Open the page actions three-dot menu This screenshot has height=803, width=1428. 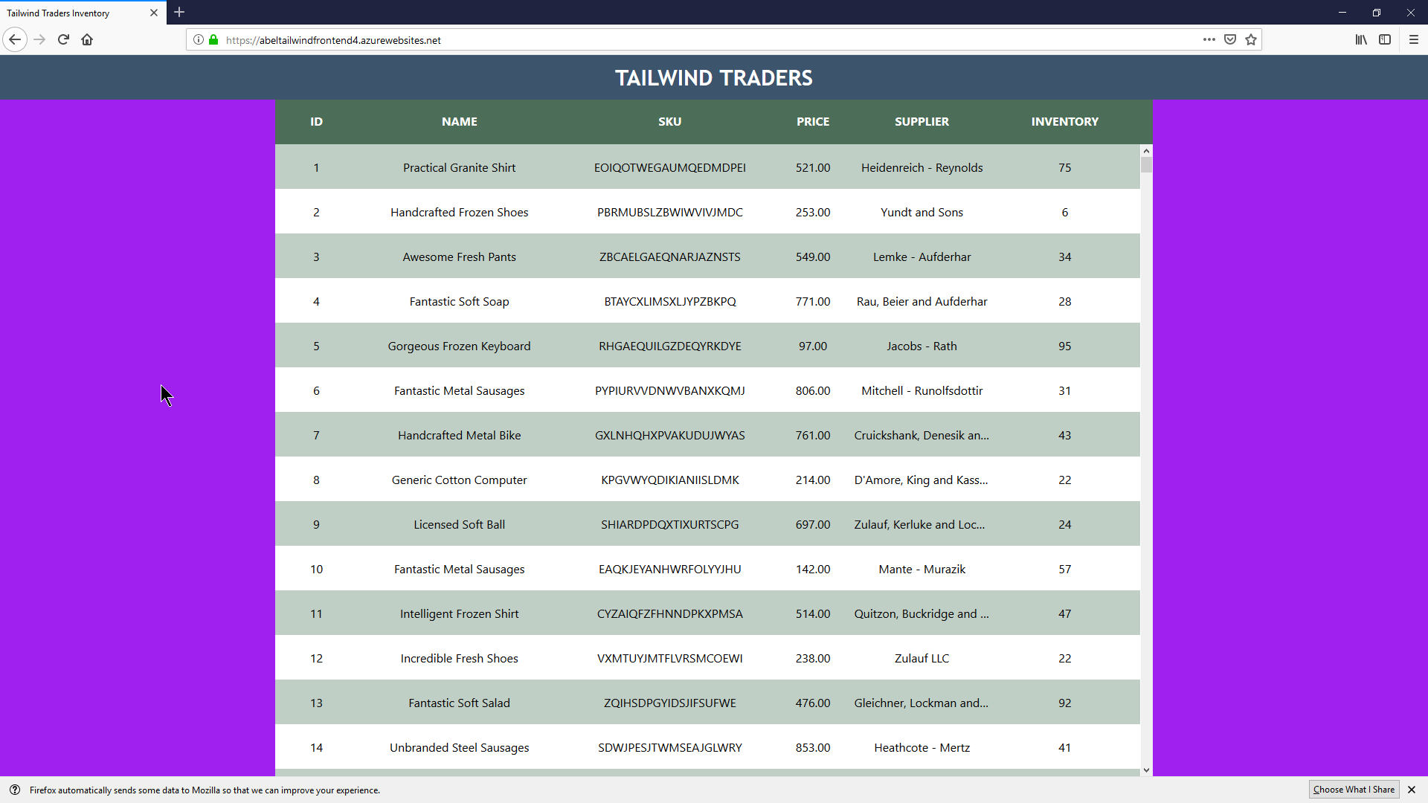click(1209, 39)
